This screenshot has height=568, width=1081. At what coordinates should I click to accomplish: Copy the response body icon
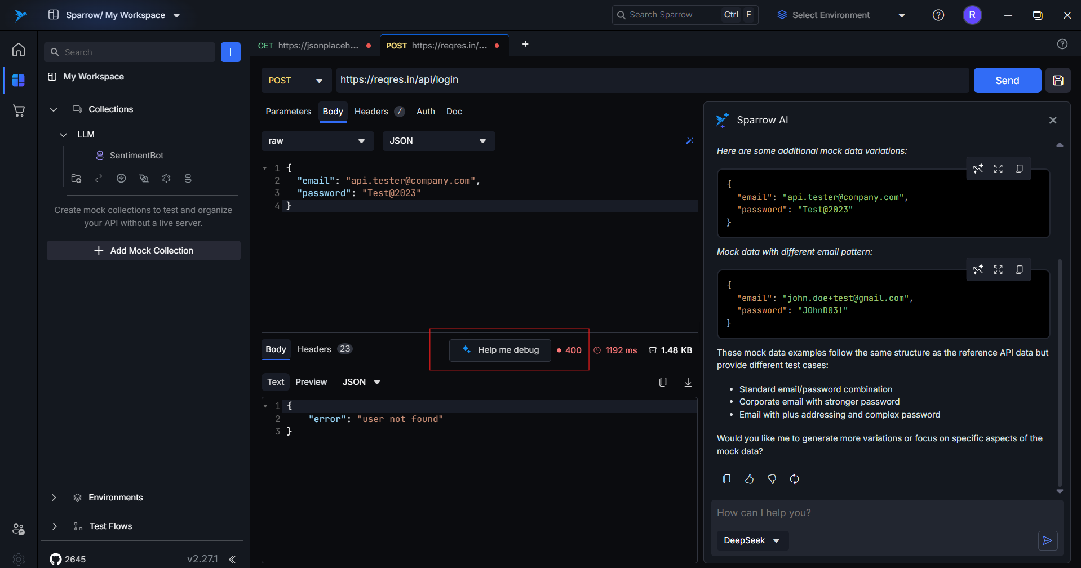663,382
